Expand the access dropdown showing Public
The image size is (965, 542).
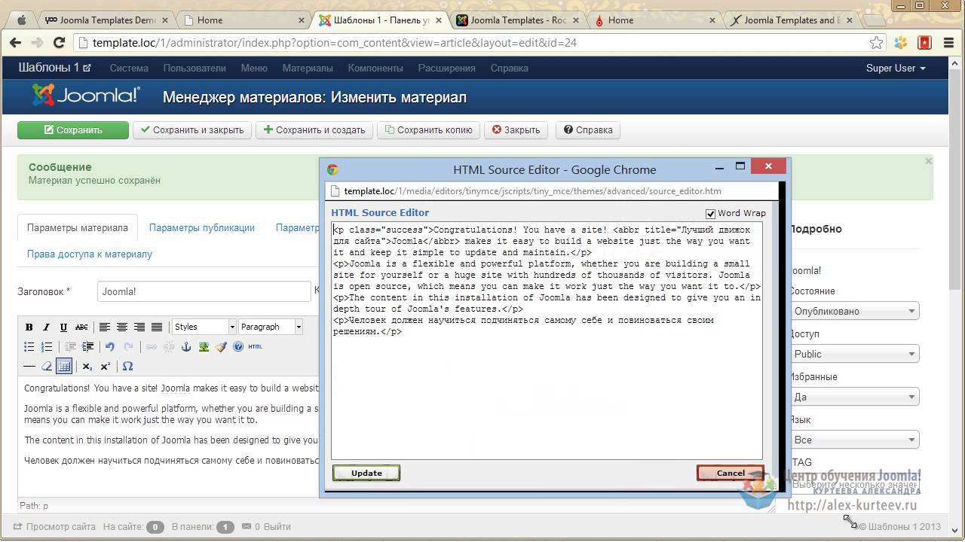click(854, 354)
